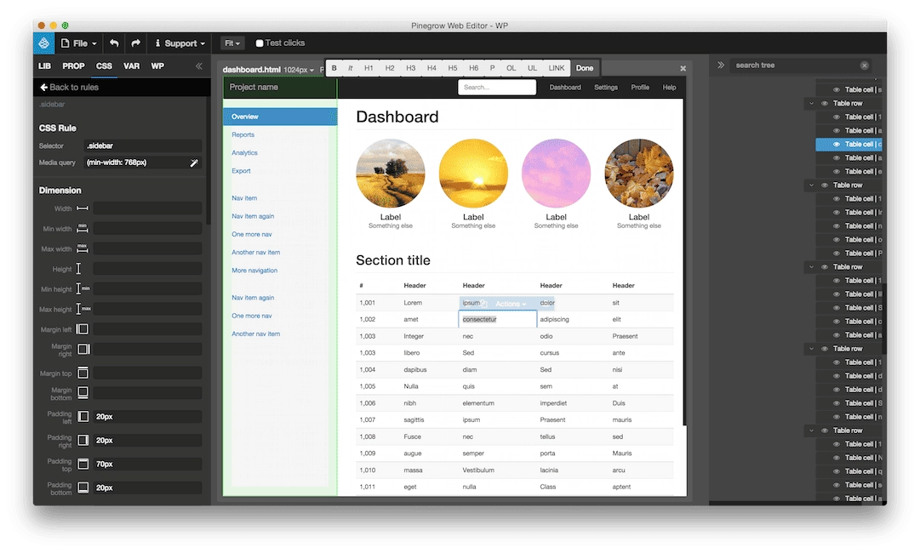Screen dimensions: 920x553
Task: Click the Padding bottom icon
Action: (x=83, y=487)
